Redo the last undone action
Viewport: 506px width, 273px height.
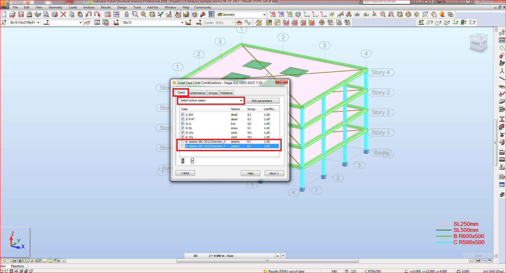[97, 14]
